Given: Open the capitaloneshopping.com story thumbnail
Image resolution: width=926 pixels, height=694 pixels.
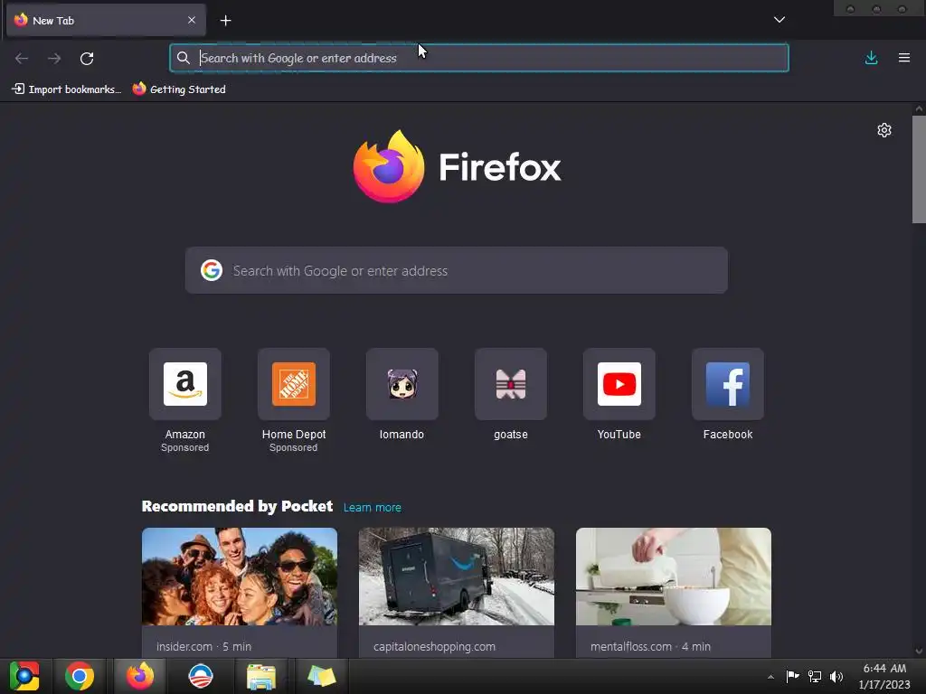Looking at the screenshot, I should click(x=457, y=577).
